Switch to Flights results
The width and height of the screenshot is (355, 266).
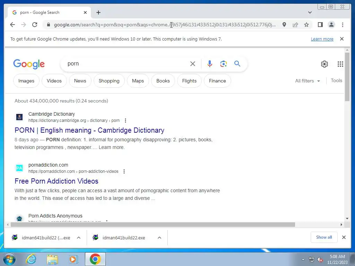pos(189,81)
